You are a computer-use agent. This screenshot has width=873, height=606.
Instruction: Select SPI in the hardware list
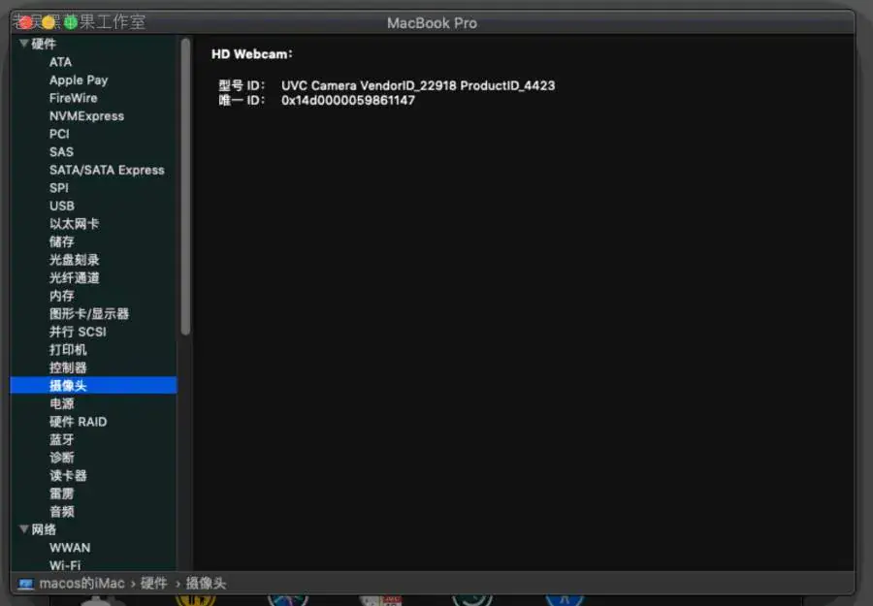pos(59,188)
